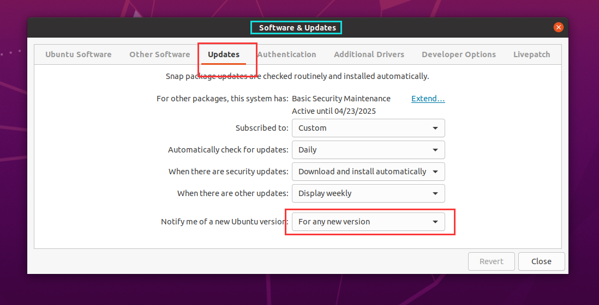Open the security updates dropdown
Screen dimensions: 599x305
pyautogui.click(x=368, y=172)
